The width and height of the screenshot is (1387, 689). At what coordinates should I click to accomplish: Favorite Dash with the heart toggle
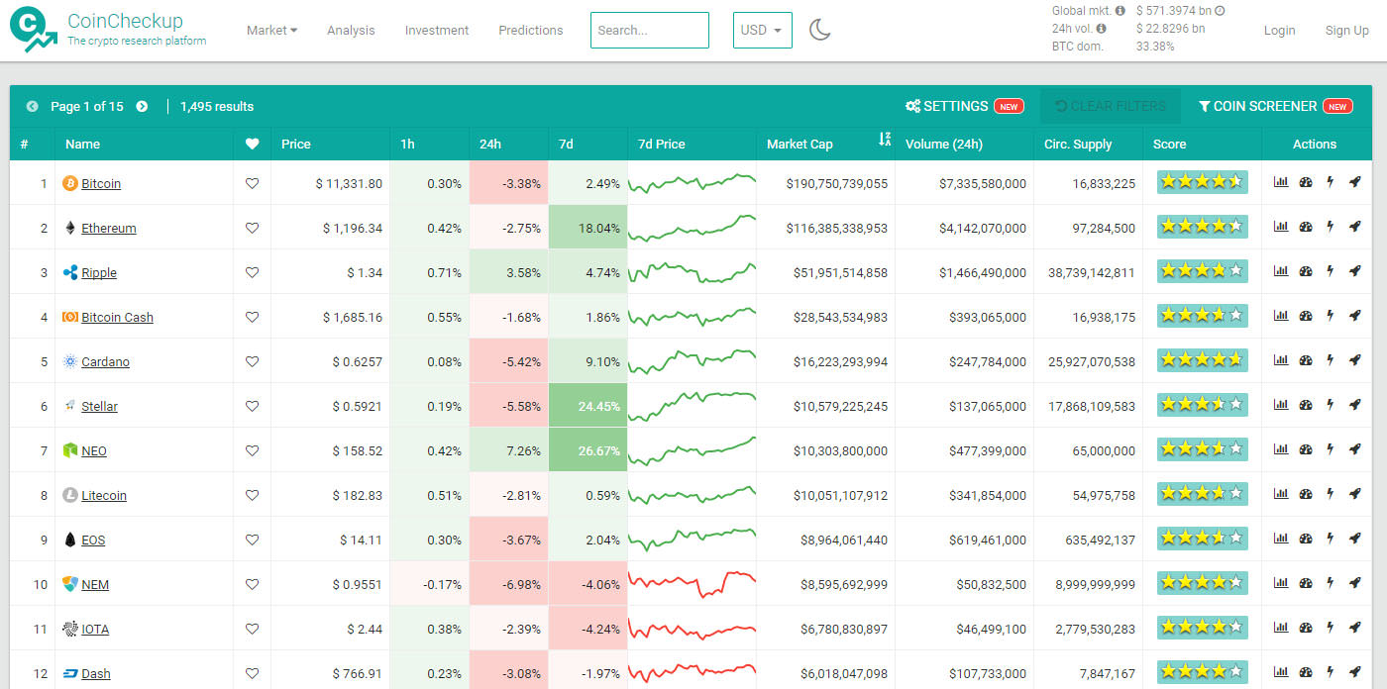[252, 673]
